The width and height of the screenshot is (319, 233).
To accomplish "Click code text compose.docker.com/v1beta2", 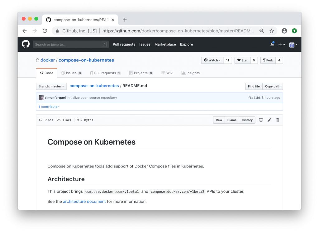I will point(177,192).
